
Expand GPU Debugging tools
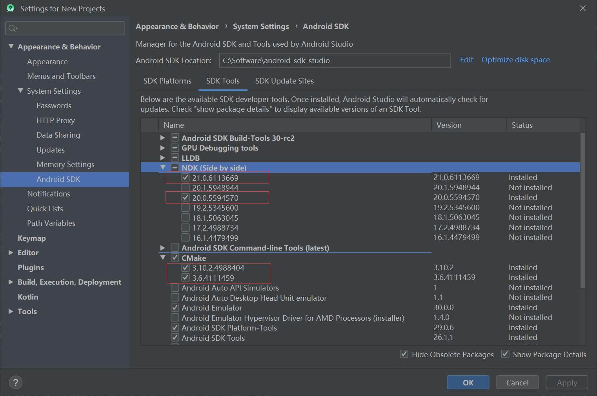click(163, 148)
